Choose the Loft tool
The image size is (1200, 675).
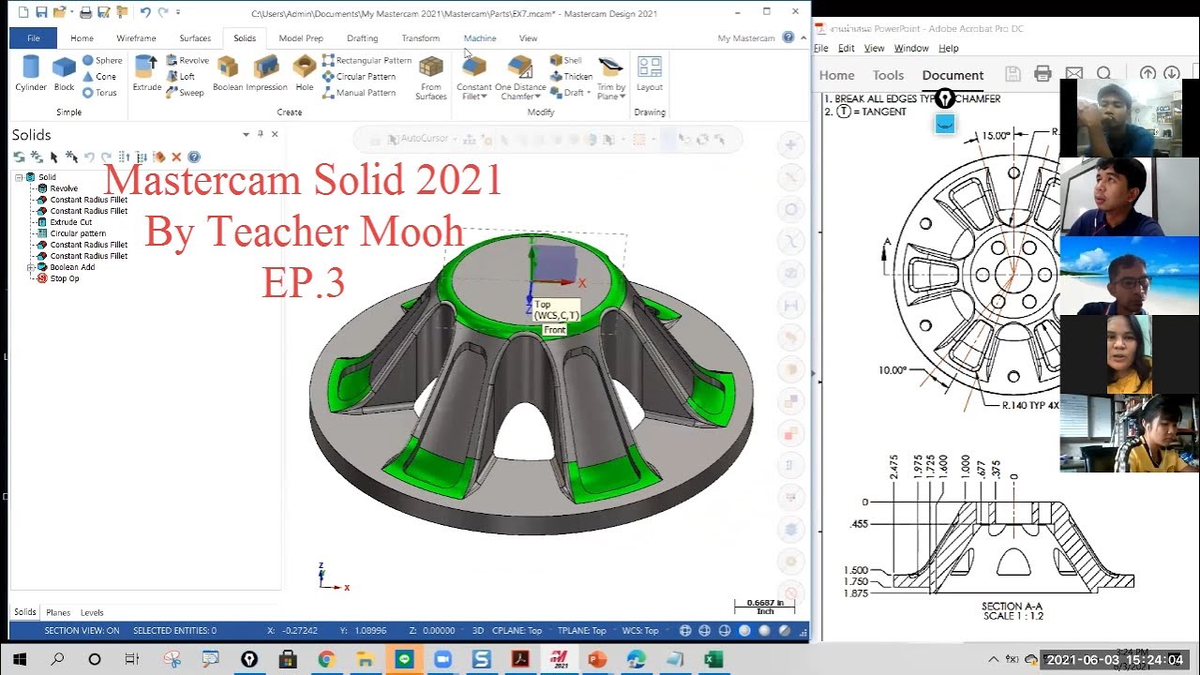pyautogui.click(x=181, y=76)
